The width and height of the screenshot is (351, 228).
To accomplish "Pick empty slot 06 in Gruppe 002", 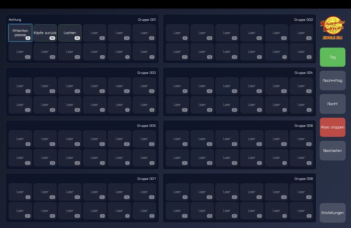I will tap(301, 33).
